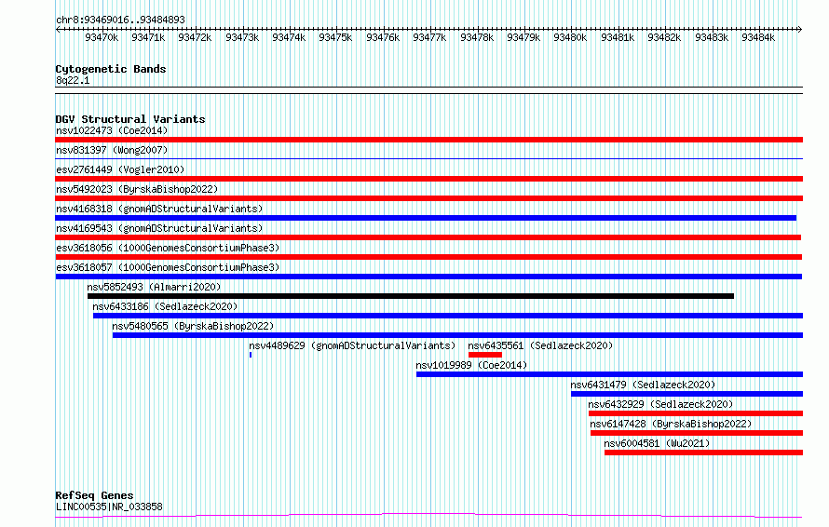This screenshot has width=829, height=527.
Task: Select the nsv831397 (Wong2007) label
Action: point(112,150)
